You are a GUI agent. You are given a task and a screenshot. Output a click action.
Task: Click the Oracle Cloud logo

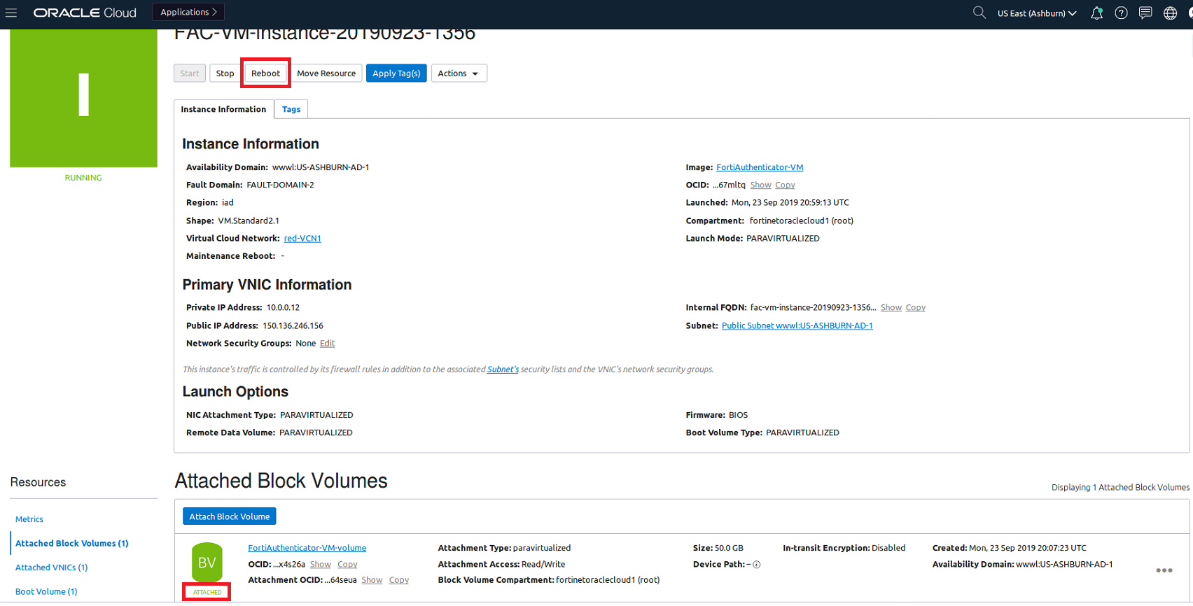(x=85, y=13)
